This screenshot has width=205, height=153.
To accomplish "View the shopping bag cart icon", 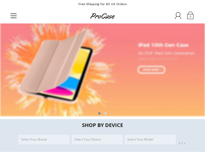I will pyautogui.click(x=190, y=15).
